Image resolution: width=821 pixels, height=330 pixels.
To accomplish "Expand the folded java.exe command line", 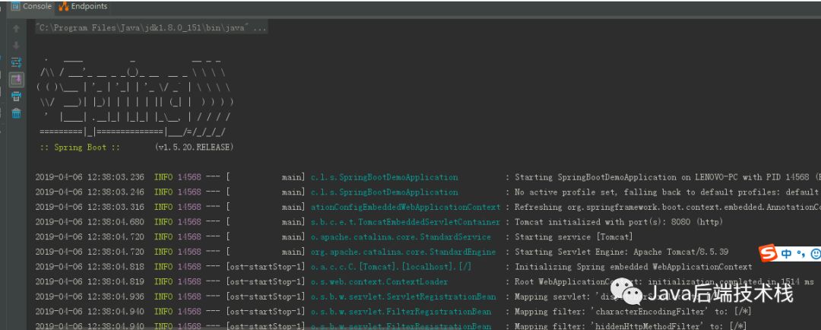I will tap(151, 28).
